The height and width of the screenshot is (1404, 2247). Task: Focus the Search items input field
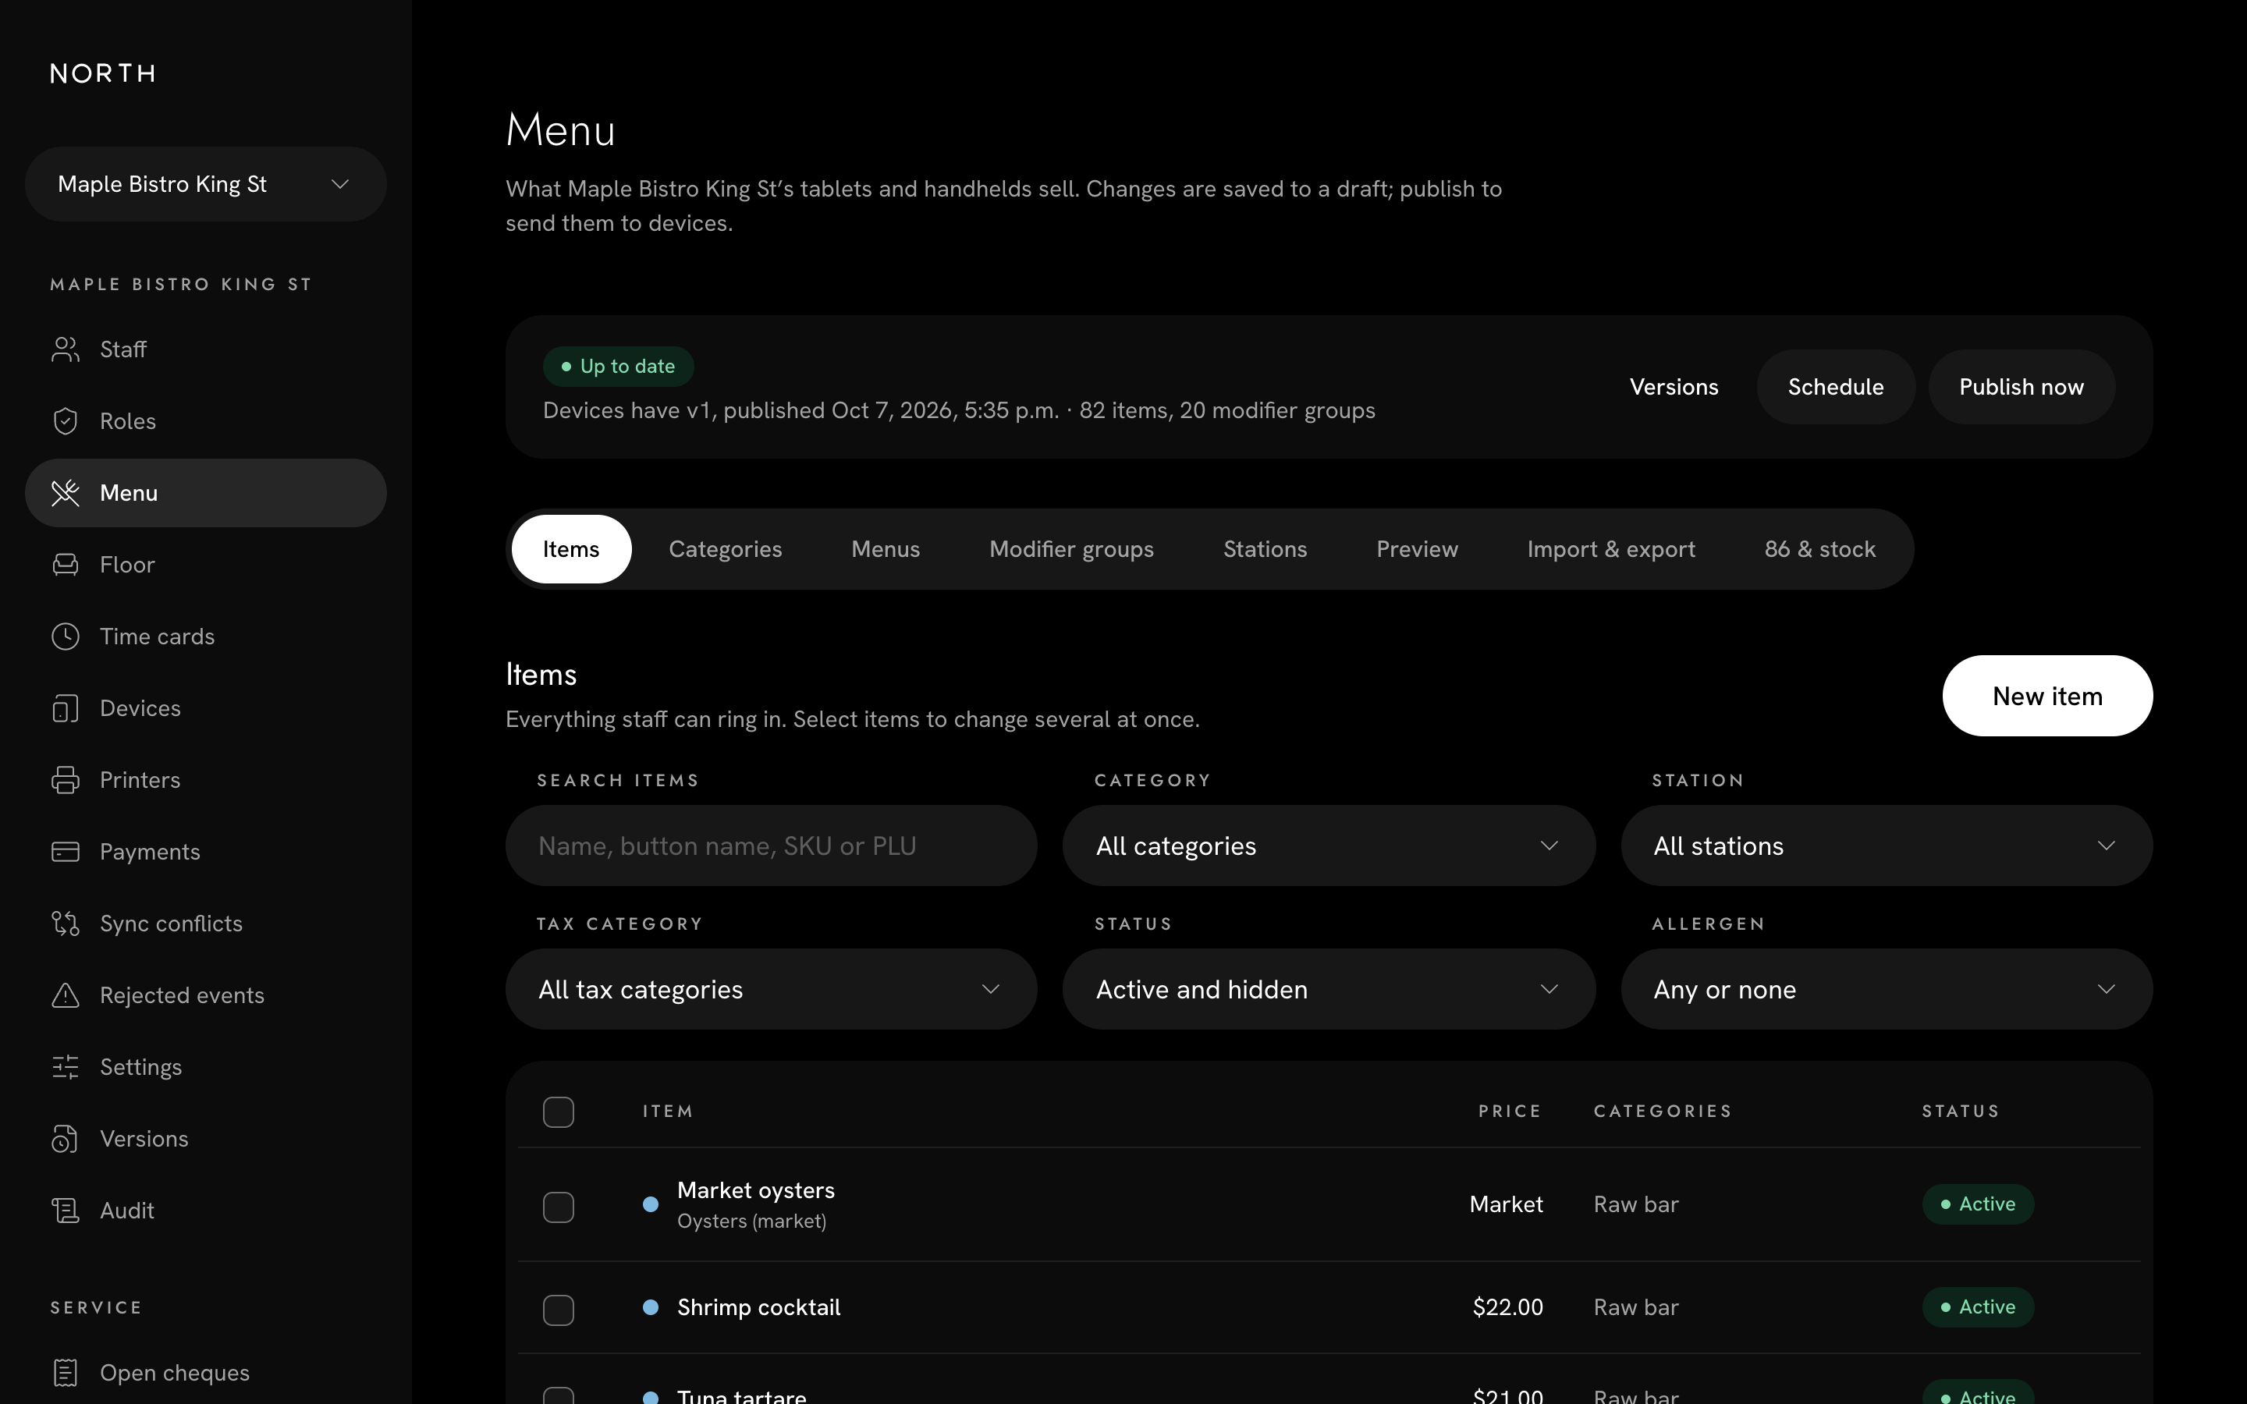point(771,845)
